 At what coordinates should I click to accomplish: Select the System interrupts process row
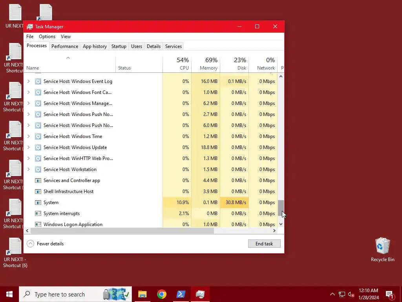pyautogui.click(x=151, y=214)
